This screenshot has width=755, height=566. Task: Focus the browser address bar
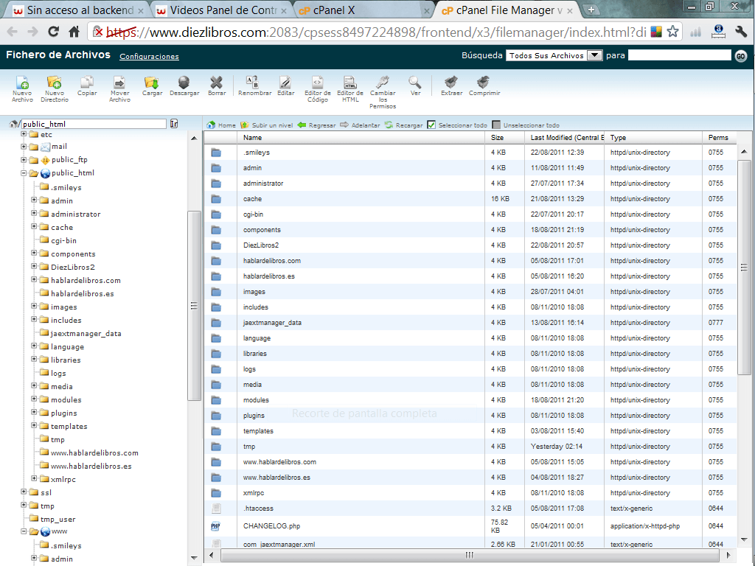coord(375,32)
